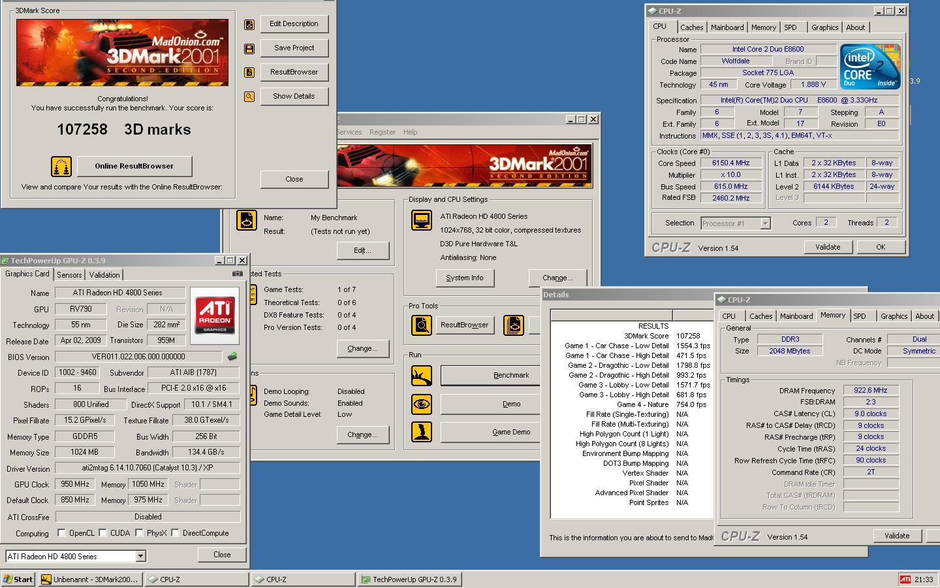Viewport: 940px width, 588px height.
Task: Enable the PhysX checkbox
Action: [139, 533]
